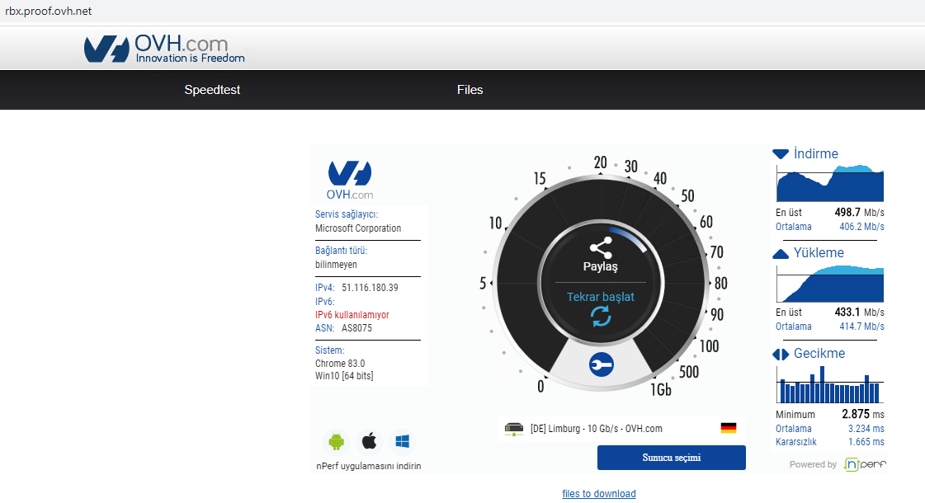Viewport: 925px width, 503px height.
Task: Select the [DE] Limburg - 10 Gb/s server
Action: pyautogui.click(x=621, y=429)
